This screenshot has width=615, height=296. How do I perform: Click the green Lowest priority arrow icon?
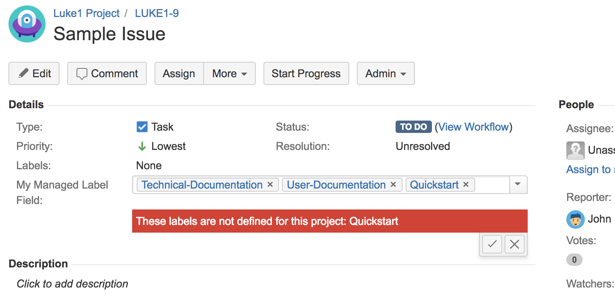141,146
